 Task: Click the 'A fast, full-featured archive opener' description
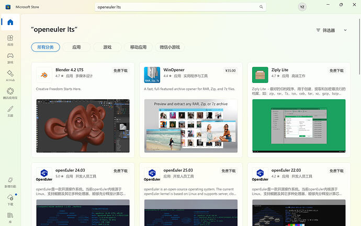coord(189,89)
